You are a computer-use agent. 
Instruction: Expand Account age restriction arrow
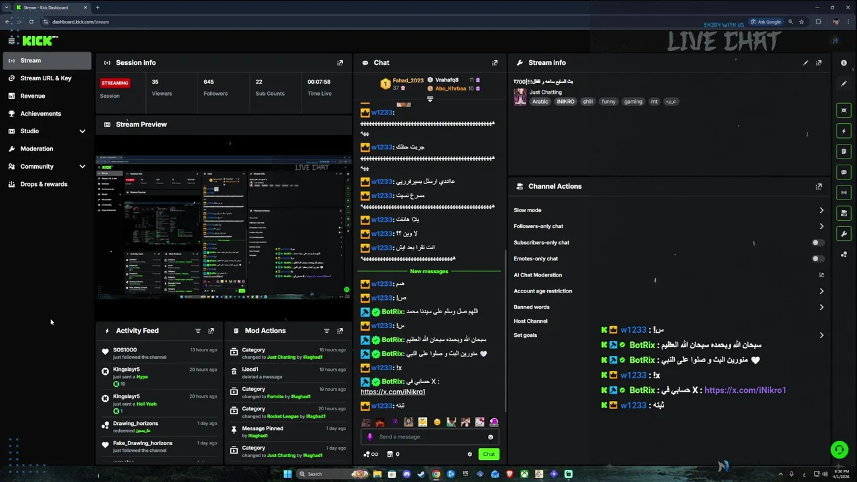click(x=822, y=291)
